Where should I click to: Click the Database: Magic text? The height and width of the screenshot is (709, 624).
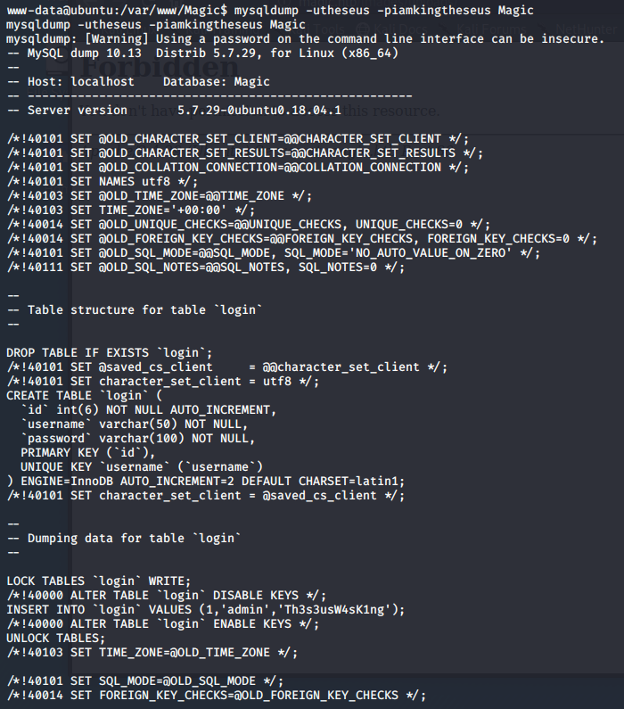click(x=217, y=82)
